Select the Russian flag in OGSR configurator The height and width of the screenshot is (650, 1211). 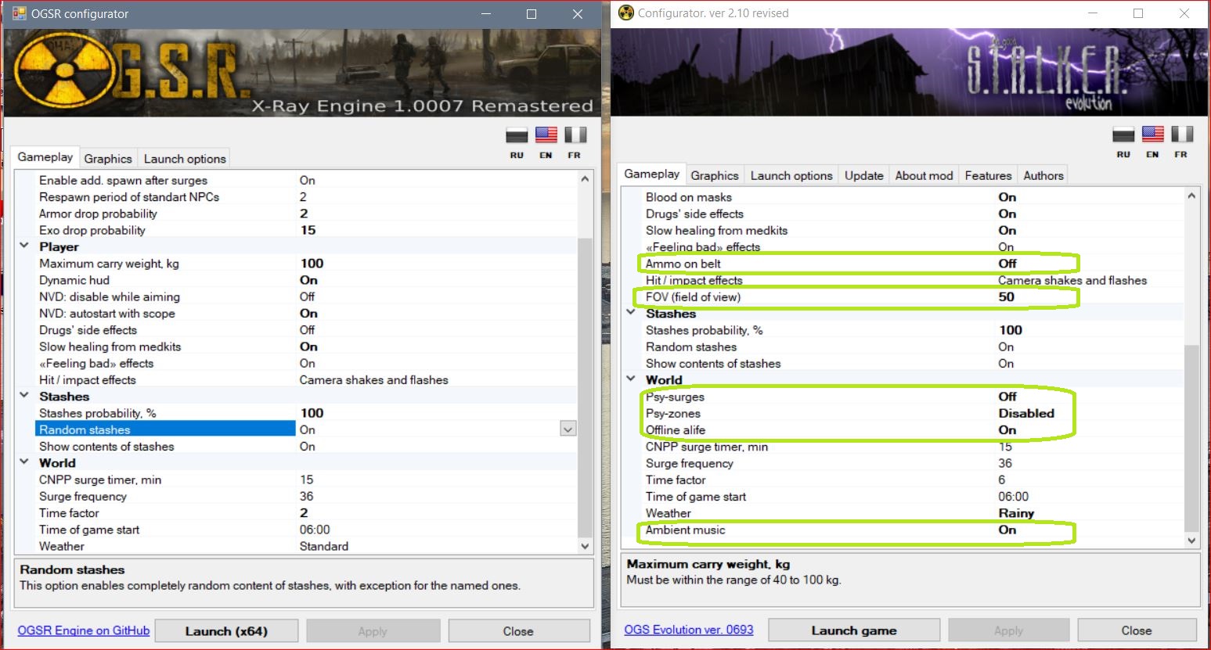pyautogui.click(x=517, y=135)
